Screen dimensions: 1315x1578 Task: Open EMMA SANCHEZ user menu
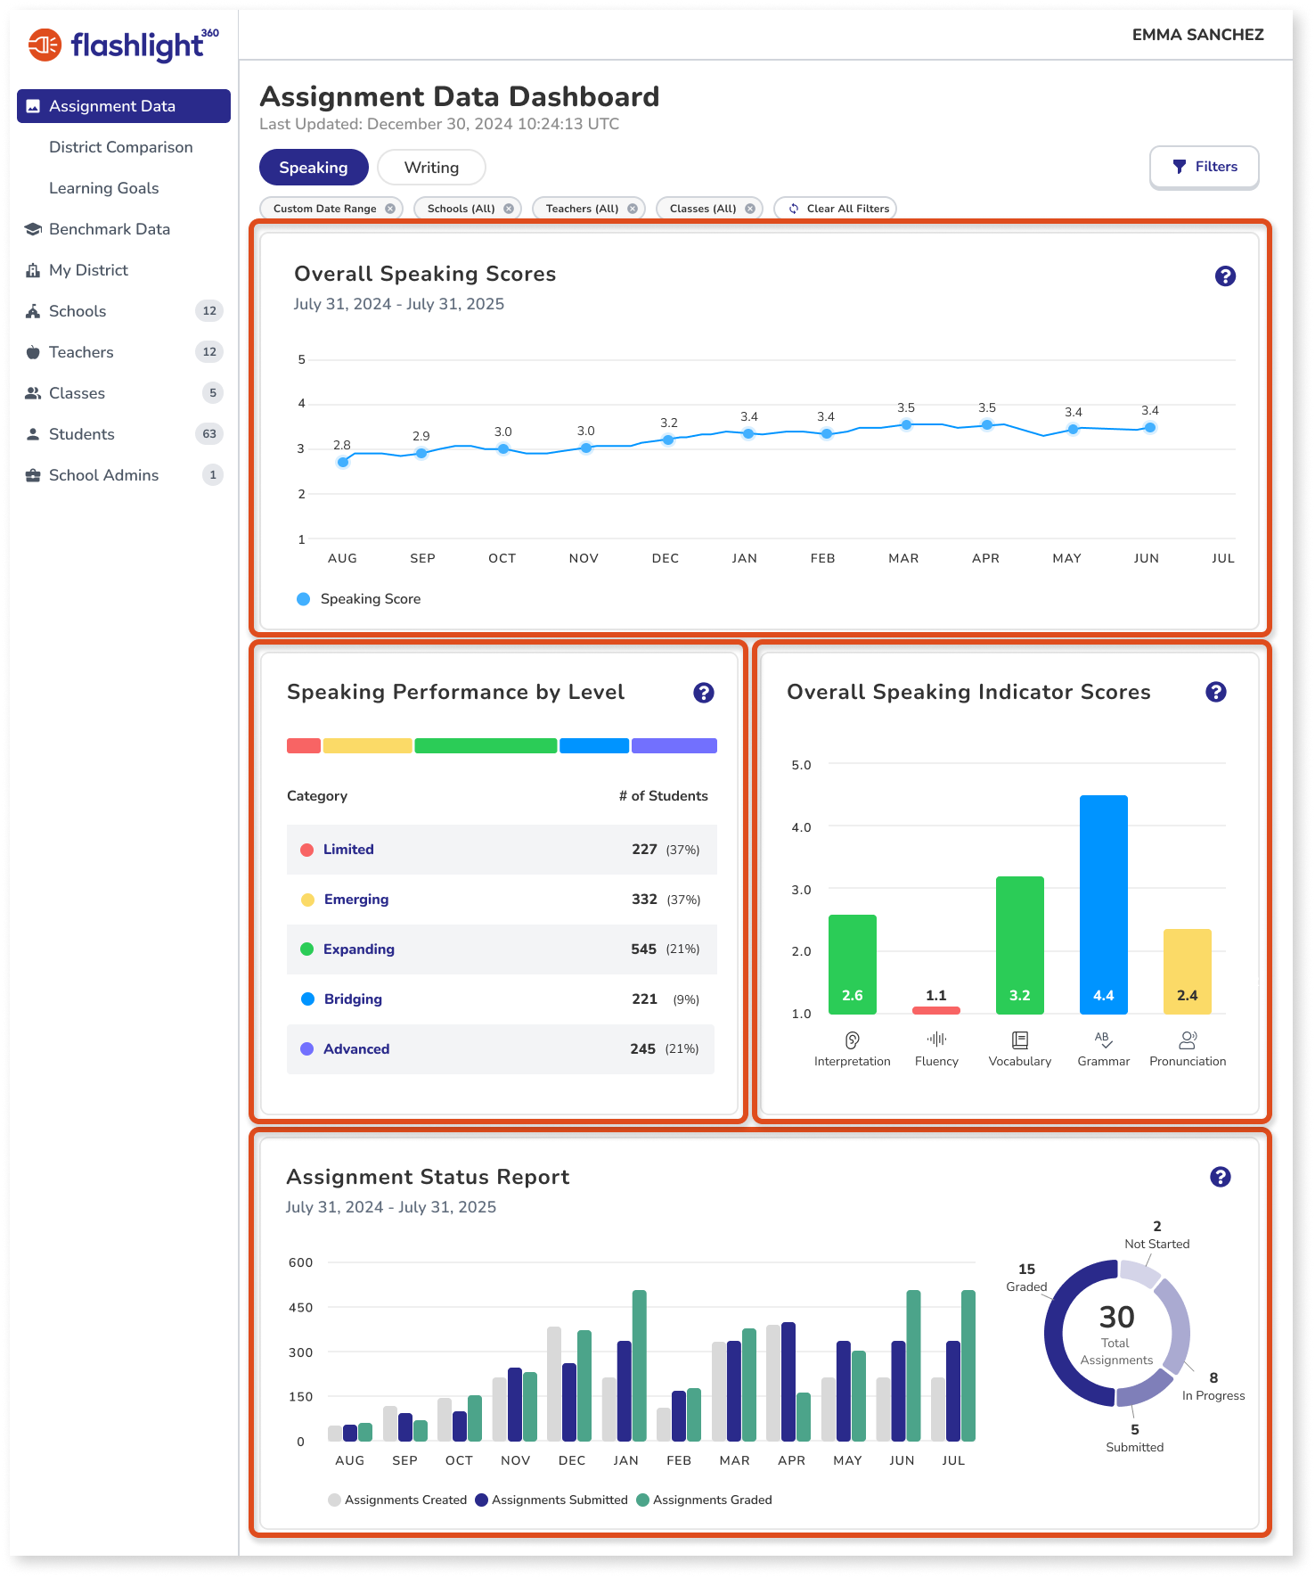[x=1197, y=35]
